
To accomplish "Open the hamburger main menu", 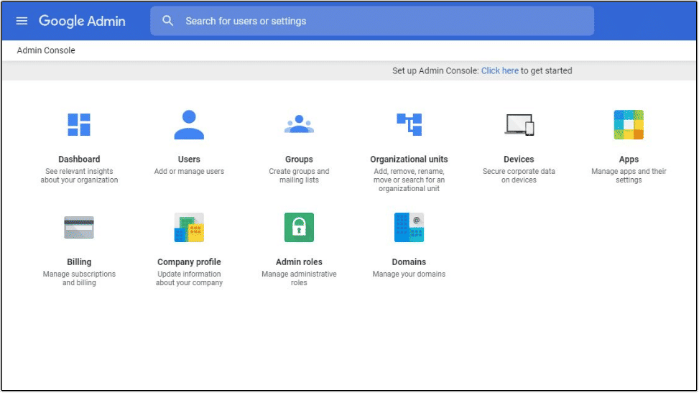I will tap(22, 21).
